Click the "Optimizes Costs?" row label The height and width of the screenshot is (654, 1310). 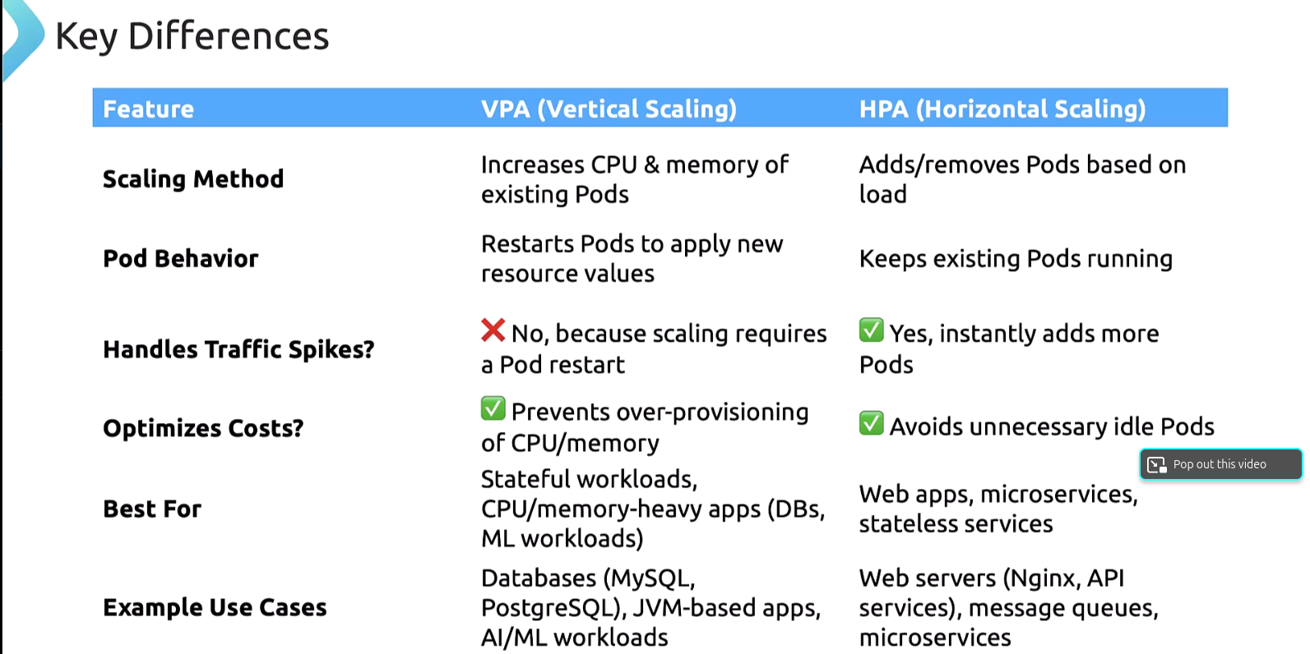(x=202, y=429)
